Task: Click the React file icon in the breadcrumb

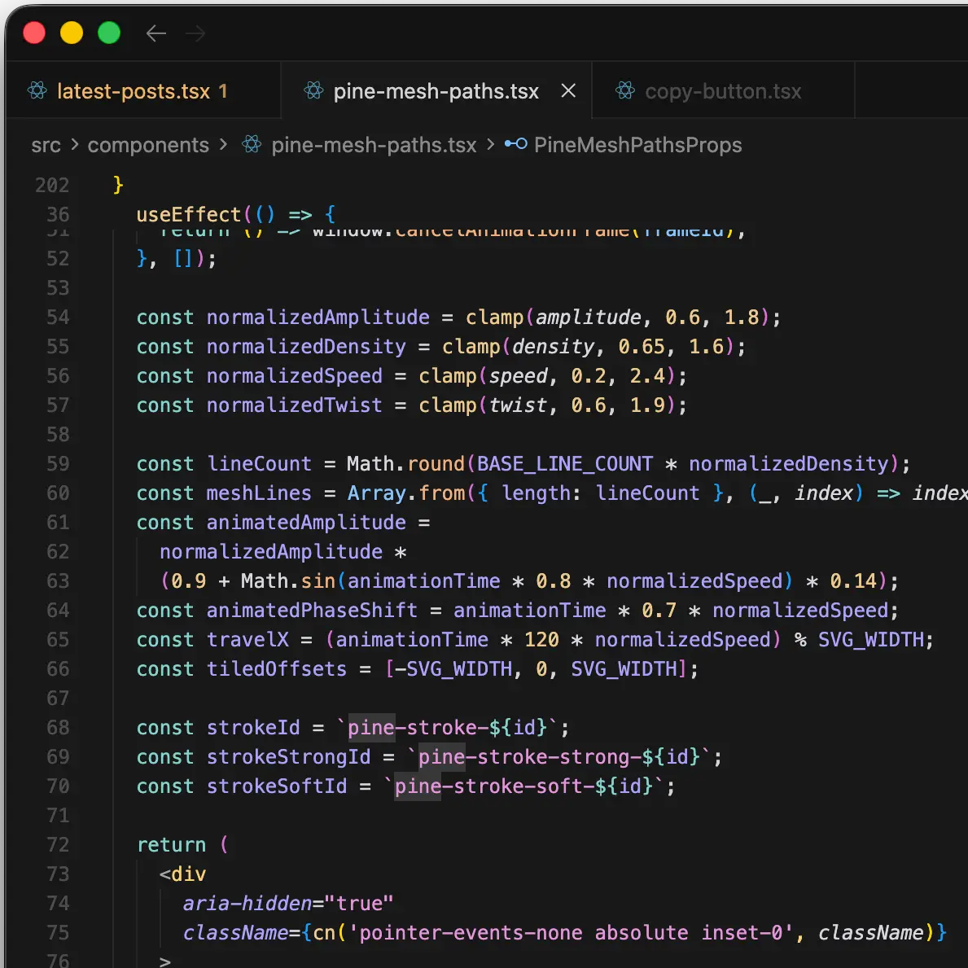Action: click(x=252, y=145)
